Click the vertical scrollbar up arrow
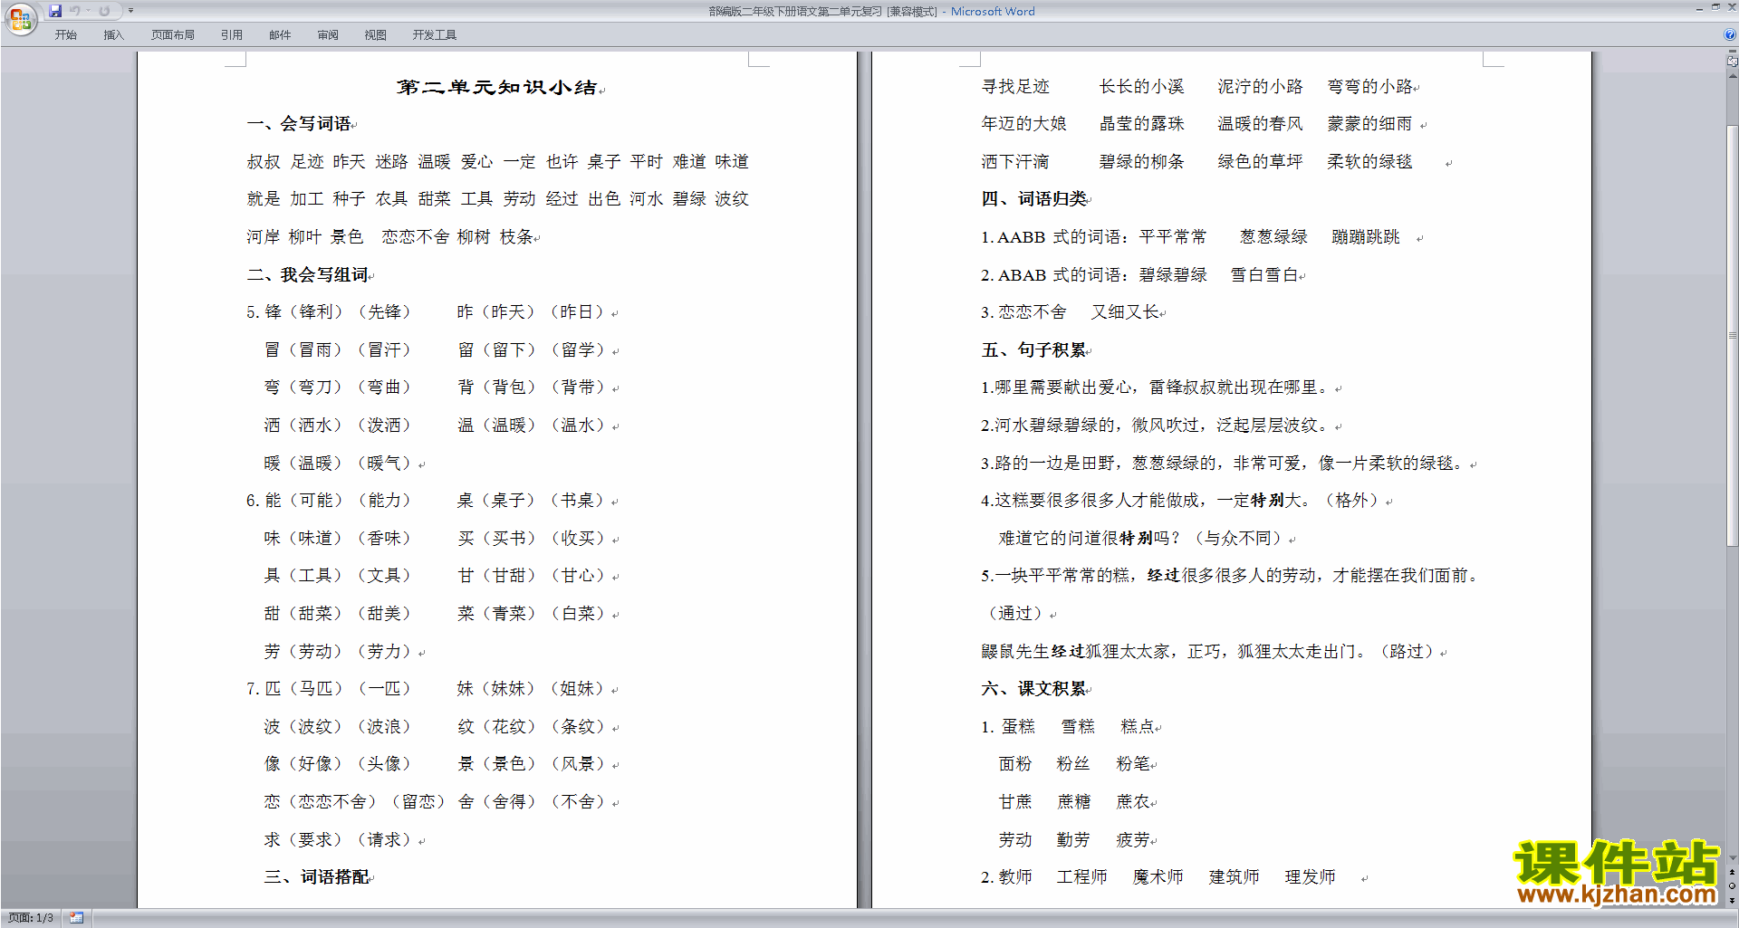The height and width of the screenshot is (928, 1739). [x=1733, y=76]
